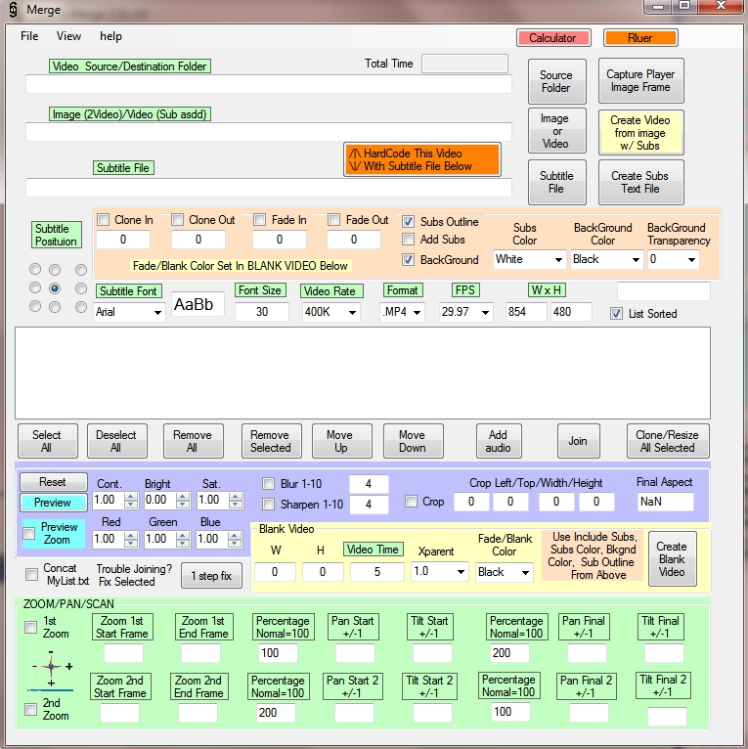
Task: Open the BackGround Transparency dropdown
Action: 673,259
